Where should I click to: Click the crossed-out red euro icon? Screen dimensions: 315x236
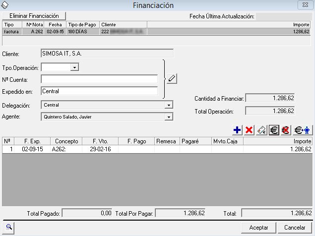click(285, 130)
